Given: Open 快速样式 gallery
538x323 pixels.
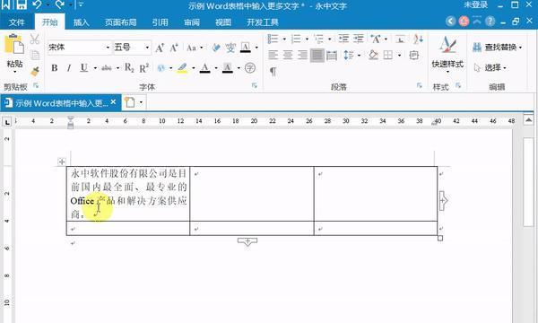Looking at the screenshot, I should tap(447, 54).
